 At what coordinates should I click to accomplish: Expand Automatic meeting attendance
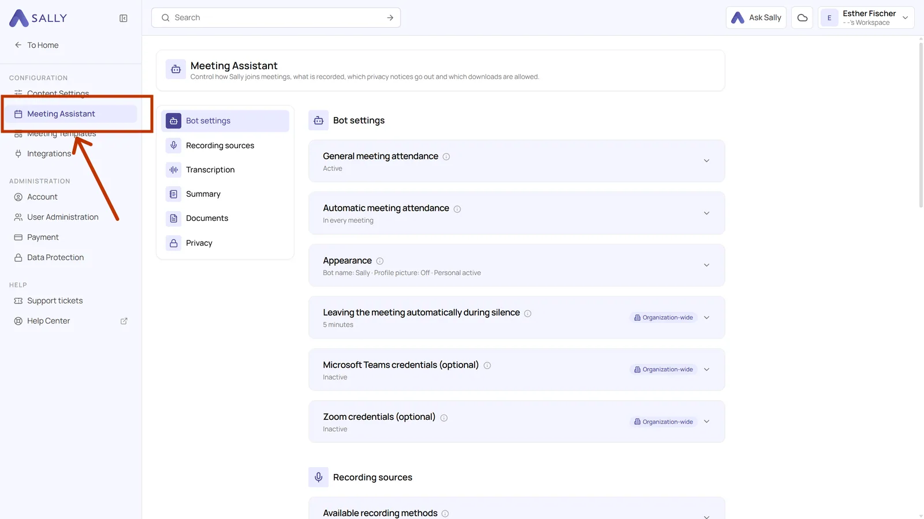point(706,213)
